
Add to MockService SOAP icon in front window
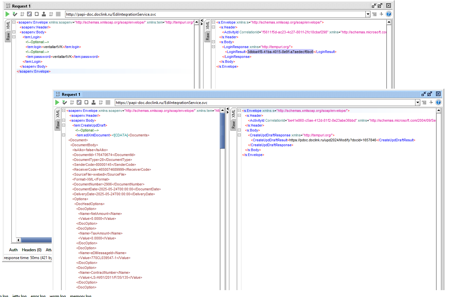pos(101,102)
